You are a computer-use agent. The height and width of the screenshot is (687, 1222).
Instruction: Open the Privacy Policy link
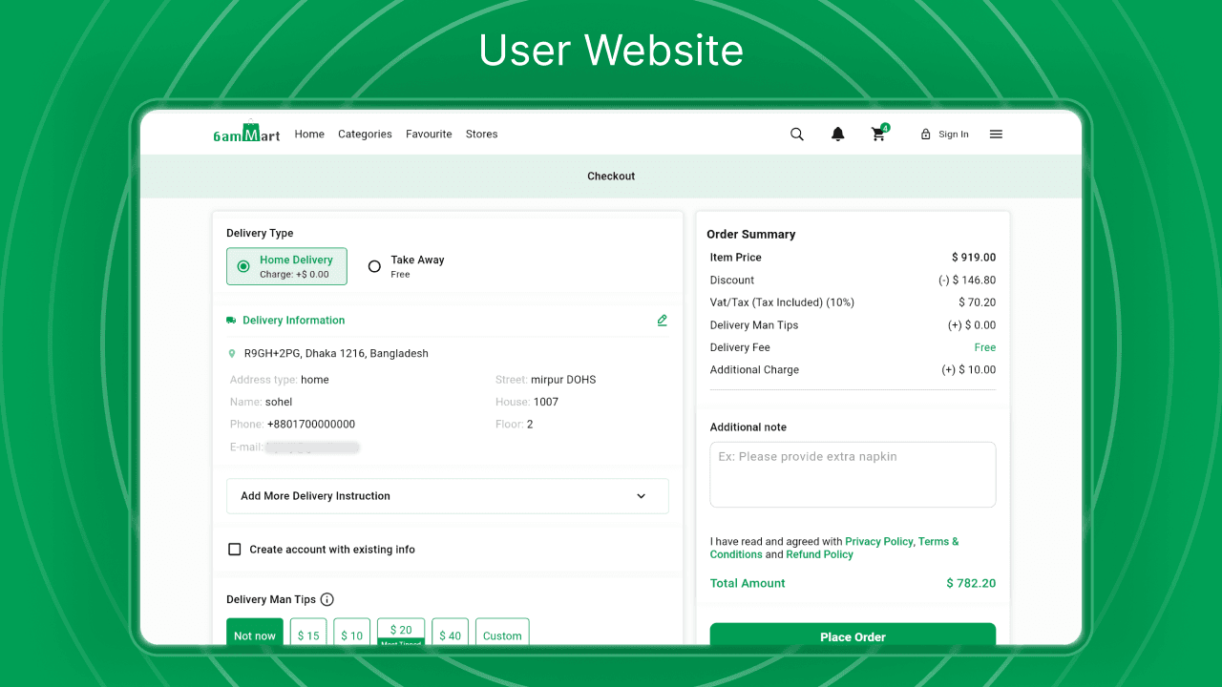(x=878, y=541)
